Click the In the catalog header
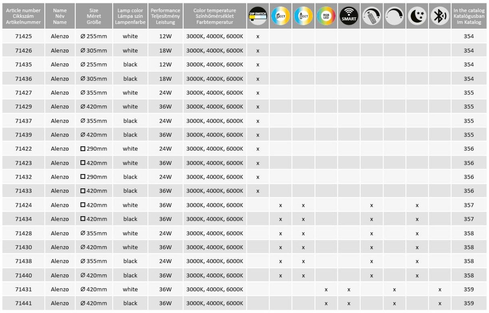The width and height of the screenshot is (489, 313). pos(469,16)
